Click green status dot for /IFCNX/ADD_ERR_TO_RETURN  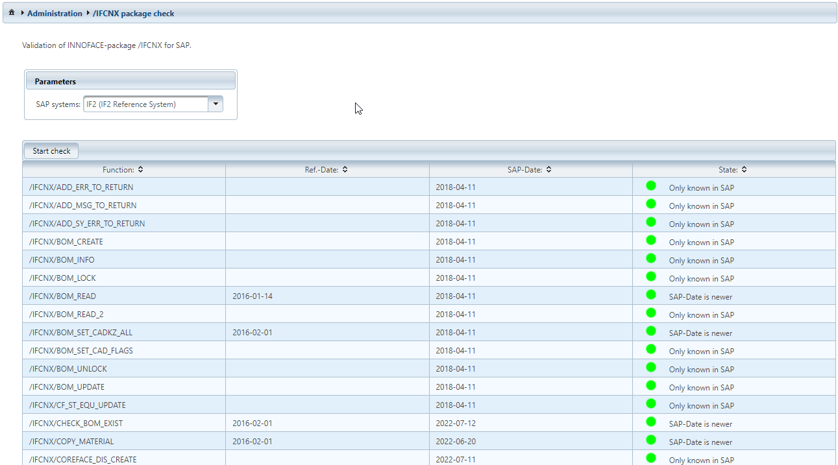pyautogui.click(x=651, y=186)
